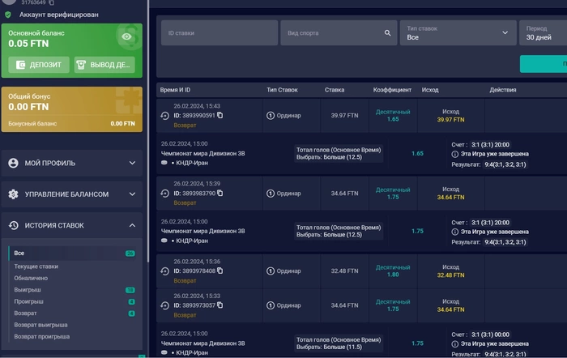Click the teal show button below Период
Viewport: 567px width, 358px height.
pos(544,64)
